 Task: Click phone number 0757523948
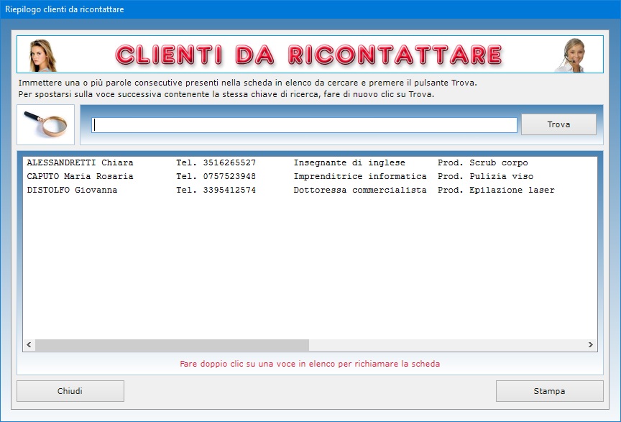[229, 176]
